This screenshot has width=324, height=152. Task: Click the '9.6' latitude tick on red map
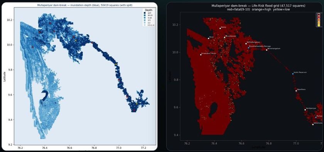click(x=176, y=107)
